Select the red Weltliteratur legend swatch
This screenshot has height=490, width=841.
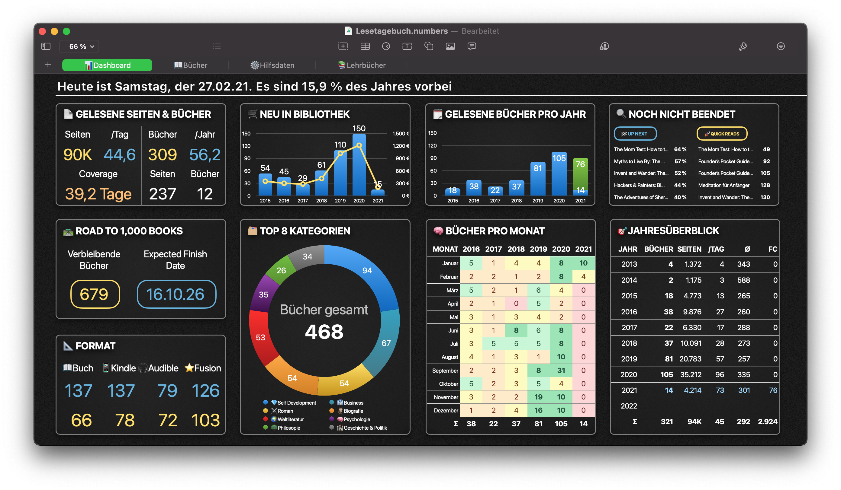point(265,419)
